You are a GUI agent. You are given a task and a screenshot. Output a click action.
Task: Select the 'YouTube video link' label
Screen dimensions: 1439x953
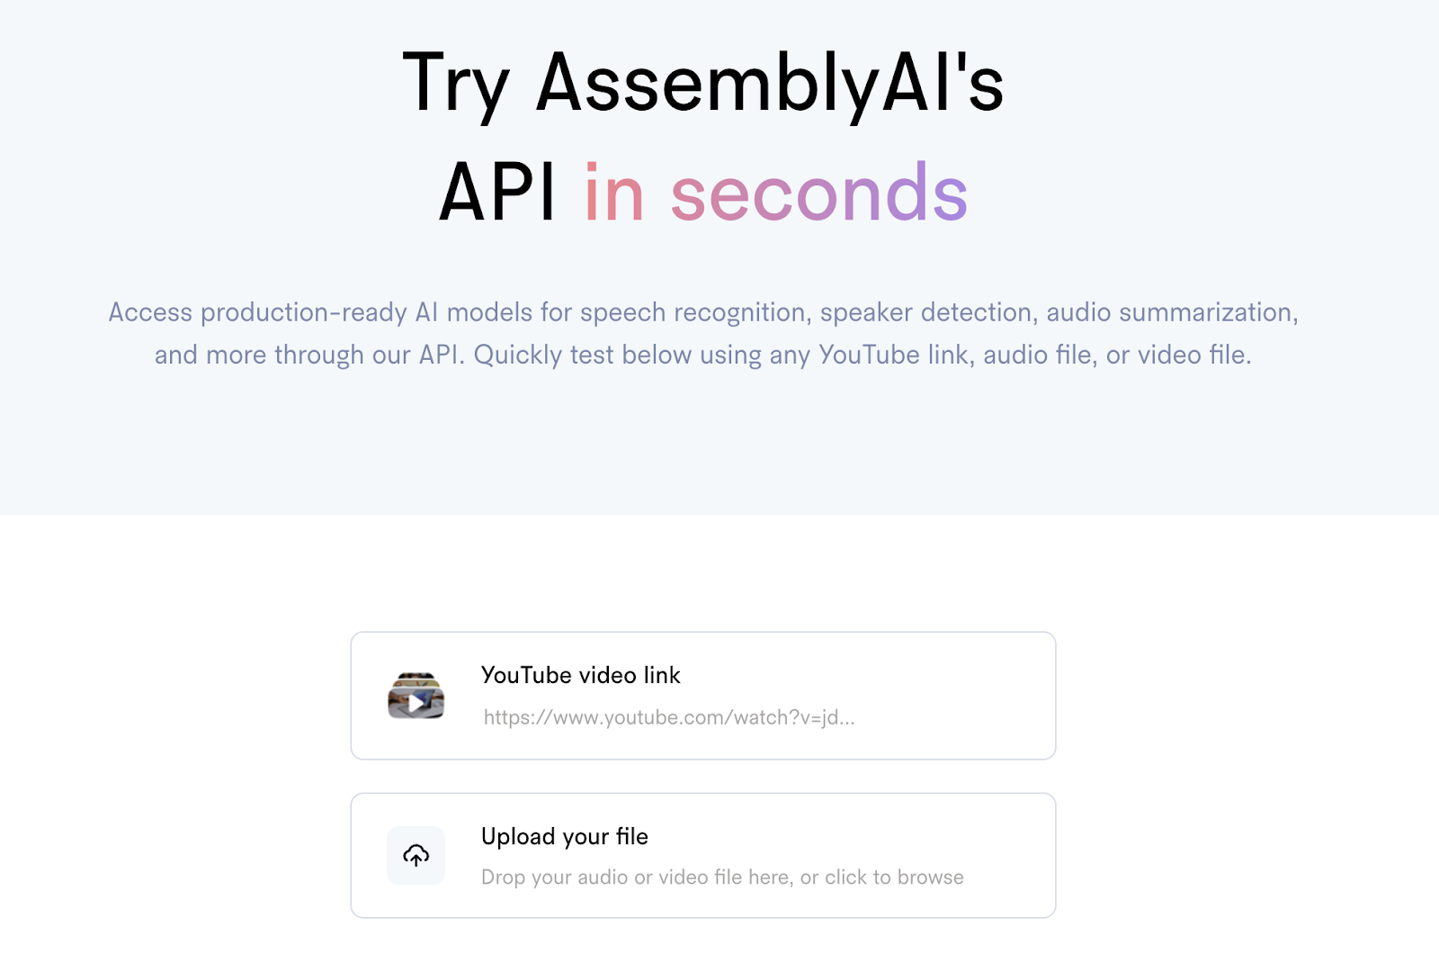pos(581,675)
